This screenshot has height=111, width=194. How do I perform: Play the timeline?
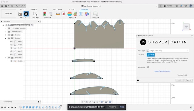[8, 107]
